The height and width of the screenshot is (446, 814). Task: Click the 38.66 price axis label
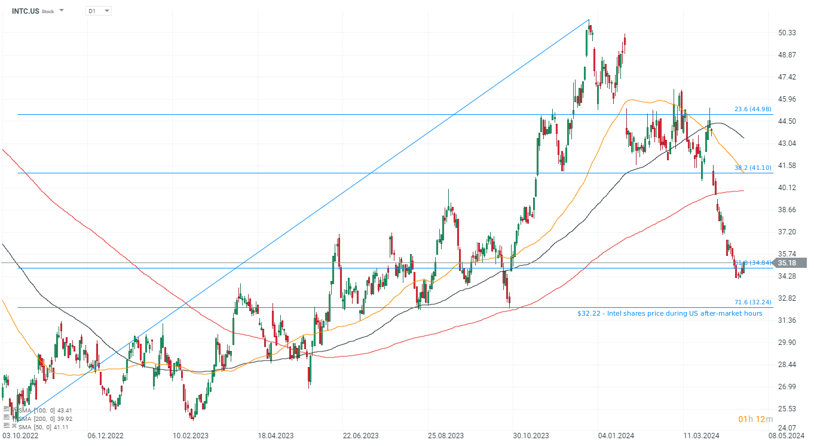[788, 210]
